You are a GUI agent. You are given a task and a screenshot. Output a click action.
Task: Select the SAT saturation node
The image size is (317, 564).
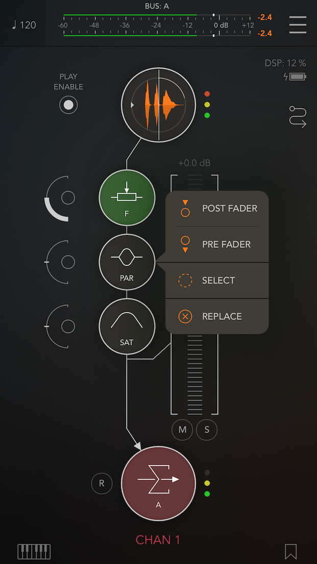point(127,326)
